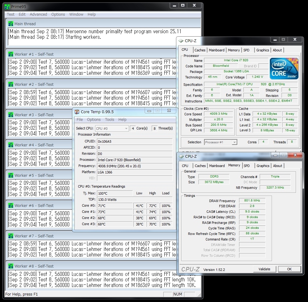Click the TDP value 130.0 Watts
308x302 pixels.
[x=134, y=200]
